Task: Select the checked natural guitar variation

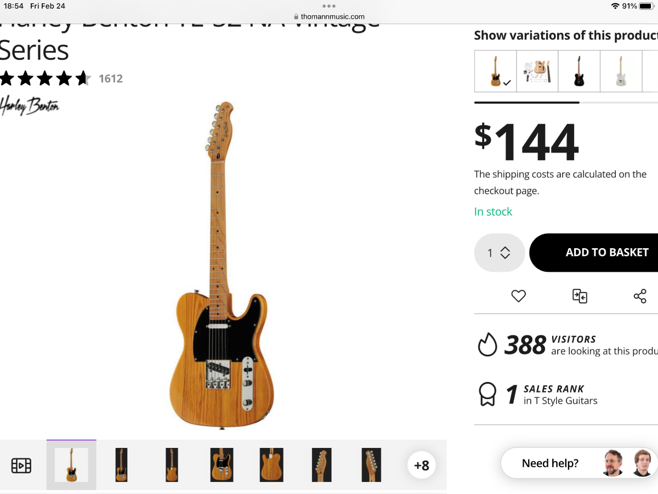Action: point(496,71)
